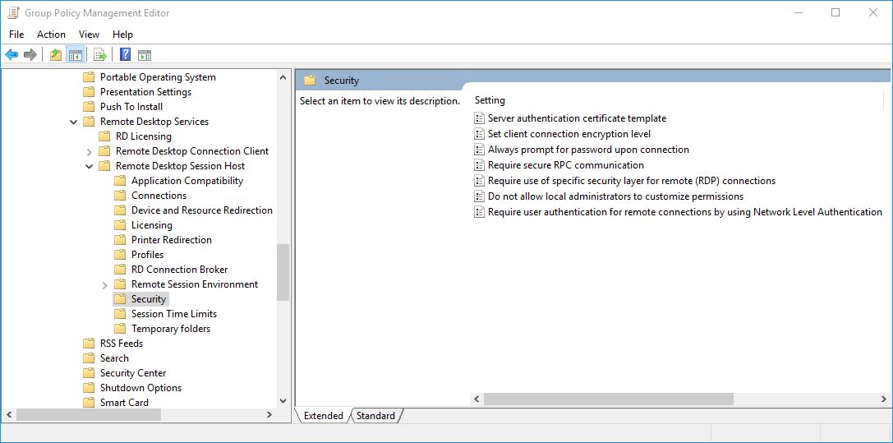Open the Action menu
This screenshot has width=893, height=443.
pyautogui.click(x=51, y=35)
